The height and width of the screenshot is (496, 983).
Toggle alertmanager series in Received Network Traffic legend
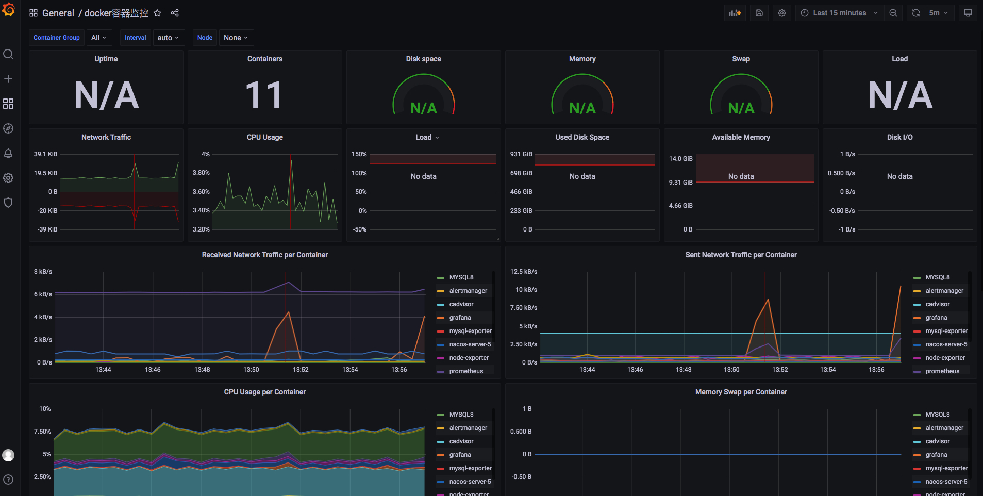468,291
